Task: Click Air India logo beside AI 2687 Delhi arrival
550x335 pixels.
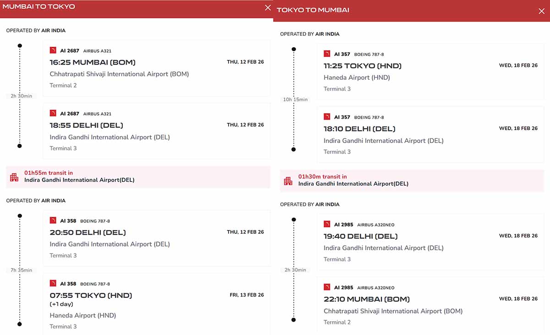Action: (x=53, y=113)
